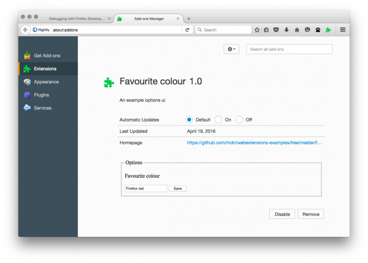Click the Nightly identity icon in address bar
This screenshot has height=263, width=368.
pos(35,30)
